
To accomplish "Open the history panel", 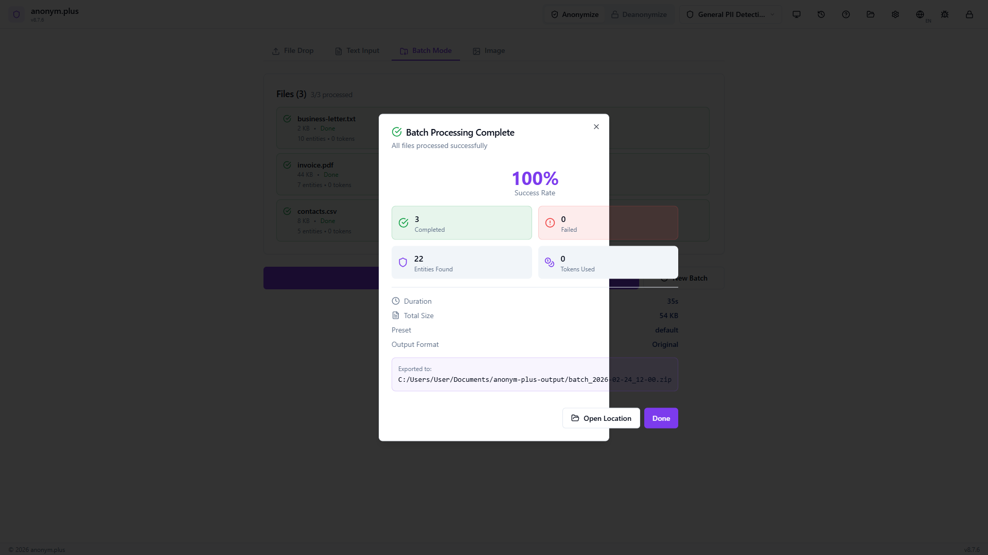I will coord(821,14).
